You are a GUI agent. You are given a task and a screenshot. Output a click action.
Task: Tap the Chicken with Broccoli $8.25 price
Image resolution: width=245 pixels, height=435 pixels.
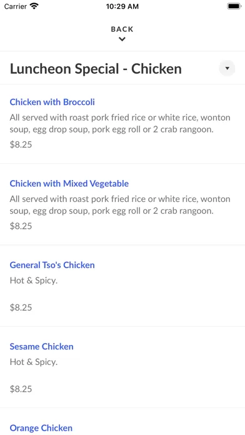[x=21, y=144]
